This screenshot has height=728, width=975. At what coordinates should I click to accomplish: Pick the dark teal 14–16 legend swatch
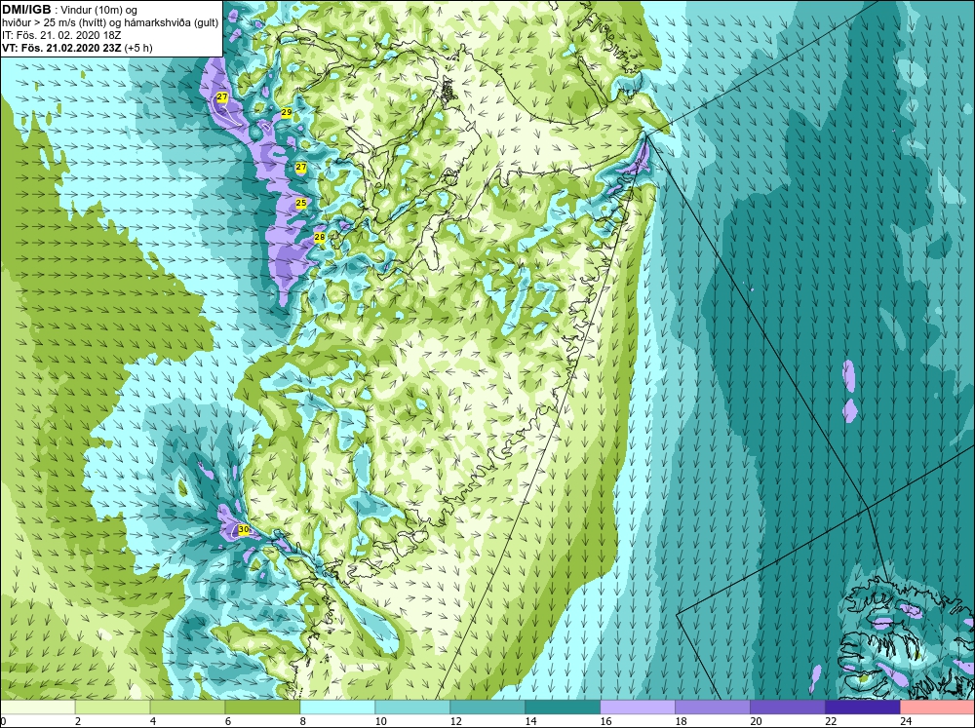pos(563,708)
